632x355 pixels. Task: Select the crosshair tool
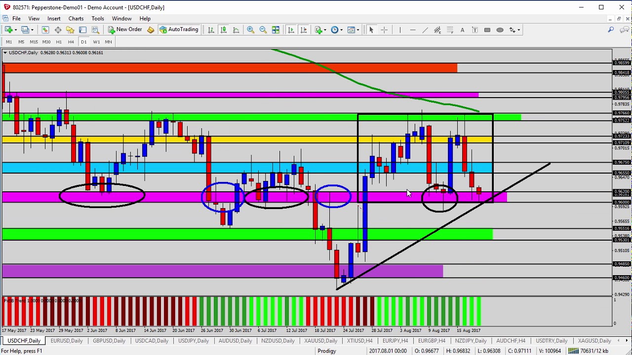coord(384,30)
